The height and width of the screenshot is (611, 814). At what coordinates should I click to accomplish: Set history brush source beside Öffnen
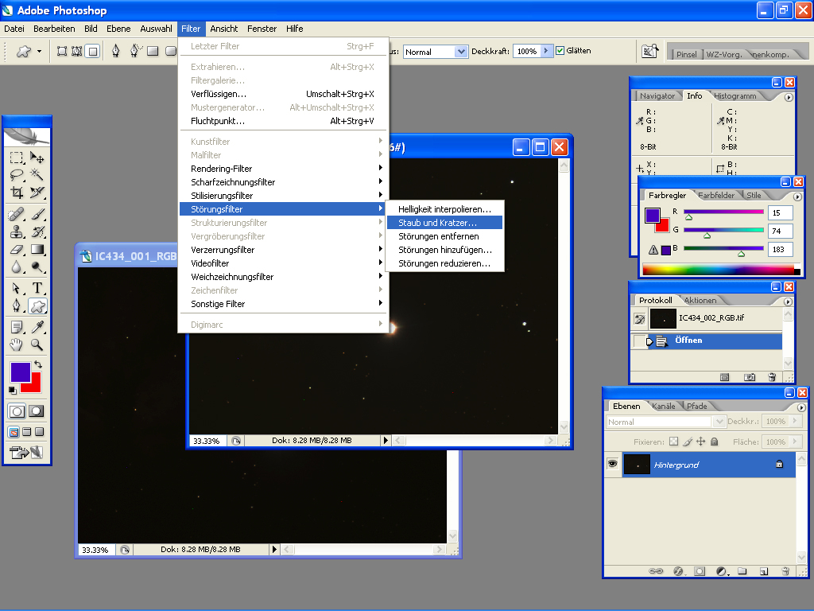pos(639,341)
